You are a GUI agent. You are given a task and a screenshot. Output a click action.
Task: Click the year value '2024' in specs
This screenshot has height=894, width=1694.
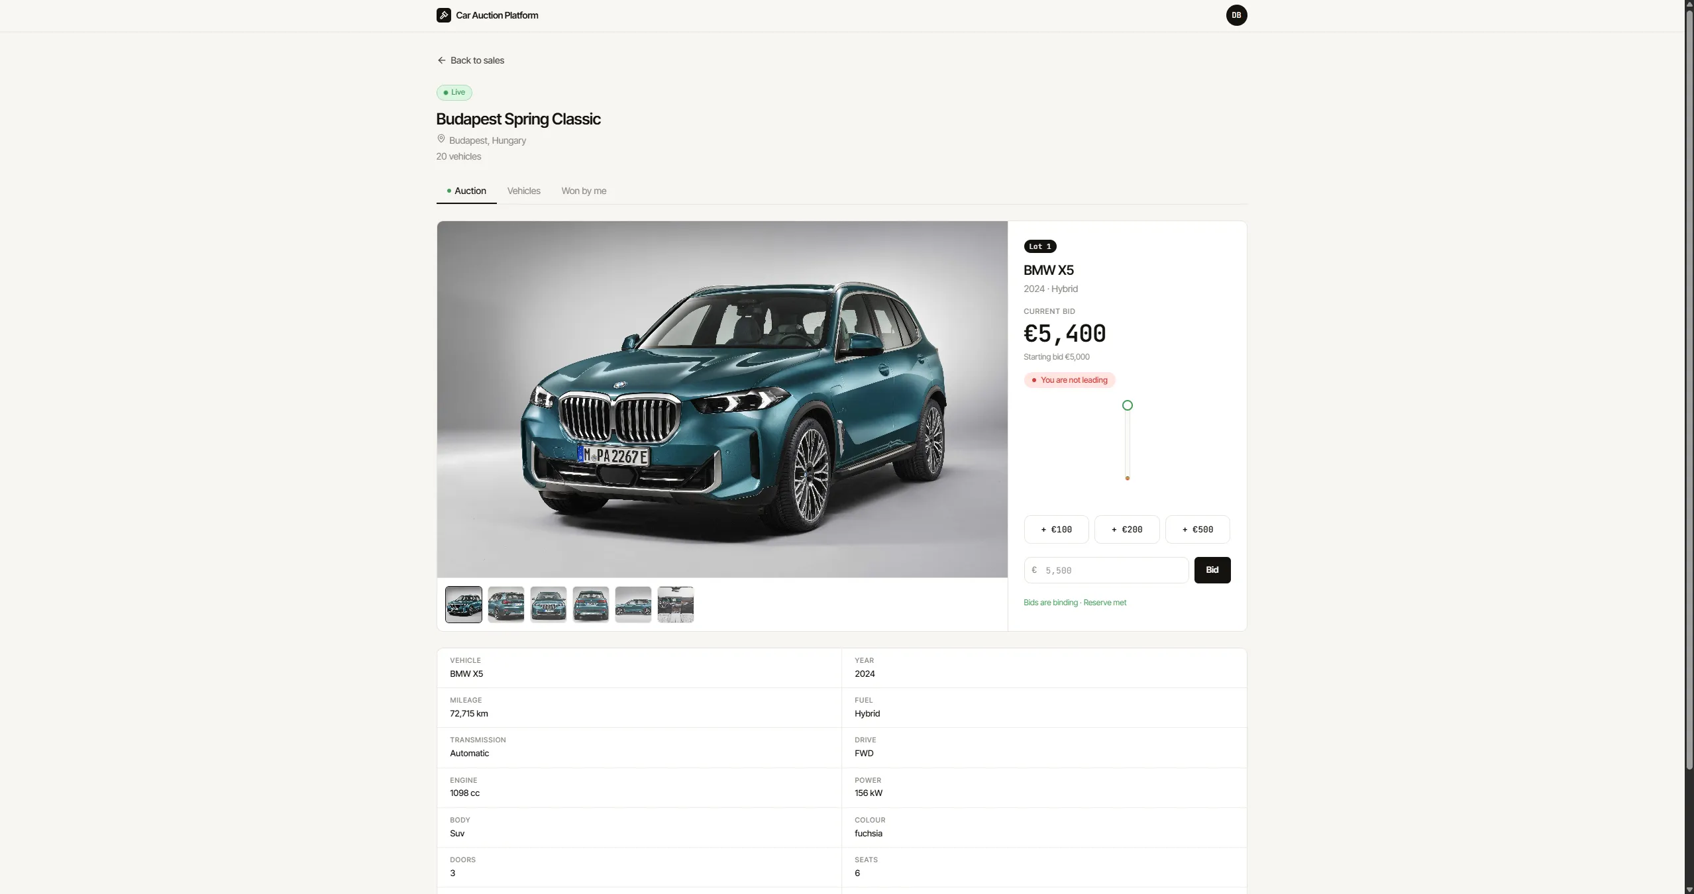865,673
